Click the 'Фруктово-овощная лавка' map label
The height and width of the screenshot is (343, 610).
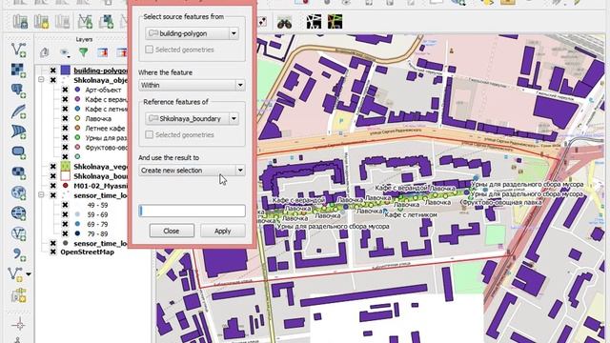pyautogui.click(x=502, y=202)
